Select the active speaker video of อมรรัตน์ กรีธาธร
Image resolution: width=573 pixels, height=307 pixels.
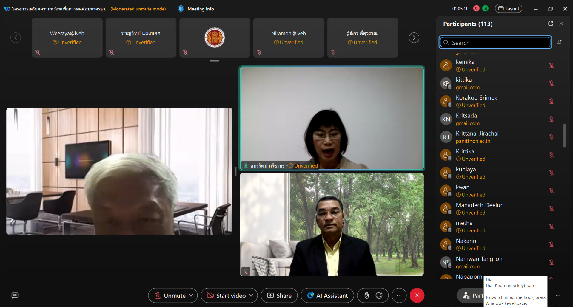[x=332, y=118]
